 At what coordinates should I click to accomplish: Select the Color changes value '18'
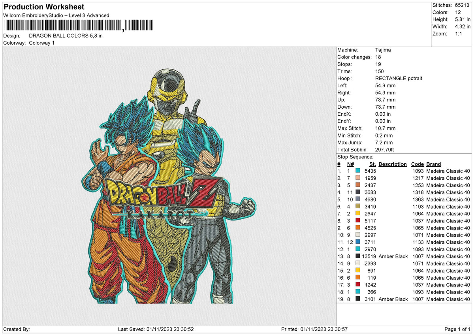click(x=378, y=57)
